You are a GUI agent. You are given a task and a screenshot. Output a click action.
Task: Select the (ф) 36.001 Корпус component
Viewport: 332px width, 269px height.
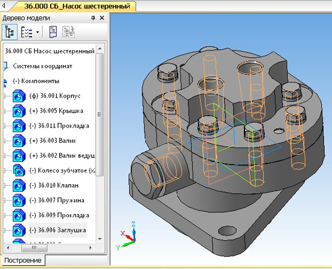pos(55,96)
